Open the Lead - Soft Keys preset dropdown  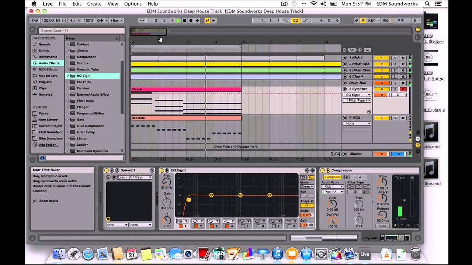(135, 177)
